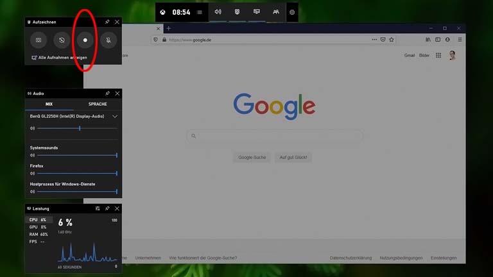
Task: Select the RAM metric in Leistung
Action: click(39, 234)
